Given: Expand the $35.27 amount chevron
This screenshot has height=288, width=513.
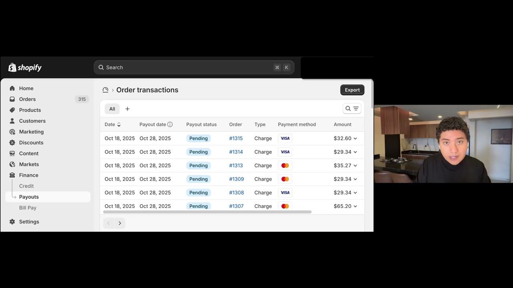Looking at the screenshot, I should (355, 166).
